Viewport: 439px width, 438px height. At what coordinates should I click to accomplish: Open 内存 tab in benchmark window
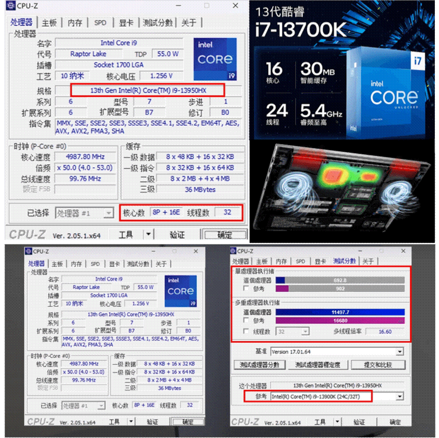click(281, 261)
